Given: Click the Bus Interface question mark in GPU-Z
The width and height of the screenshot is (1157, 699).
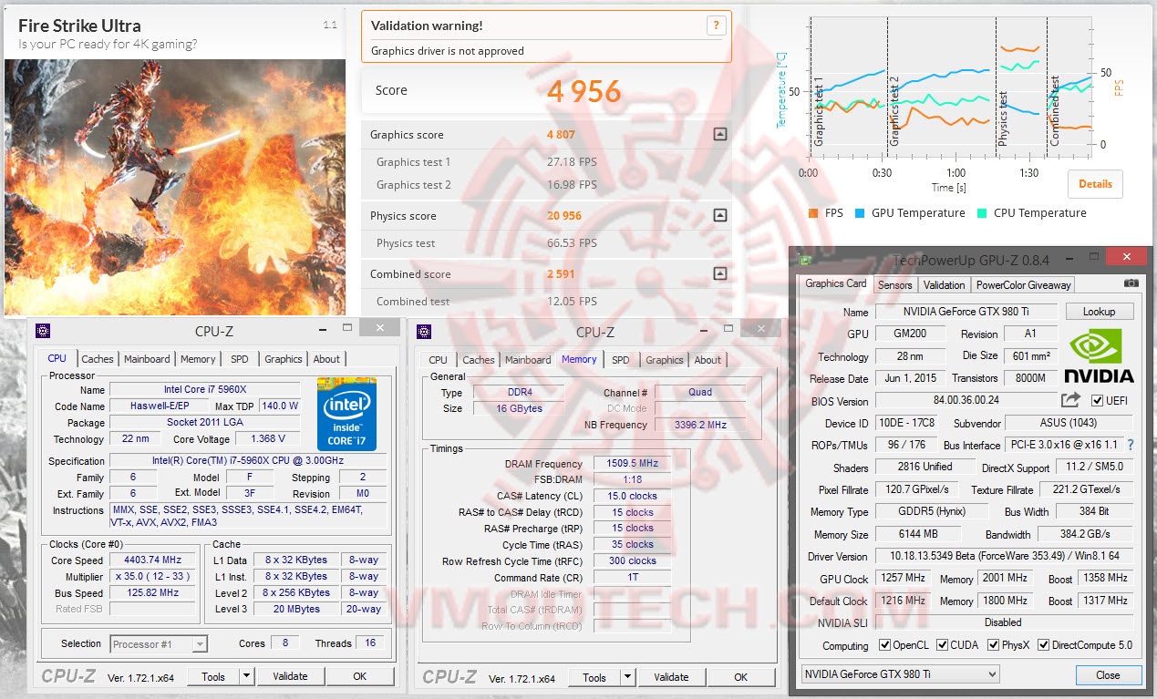Looking at the screenshot, I should [x=1131, y=446].
